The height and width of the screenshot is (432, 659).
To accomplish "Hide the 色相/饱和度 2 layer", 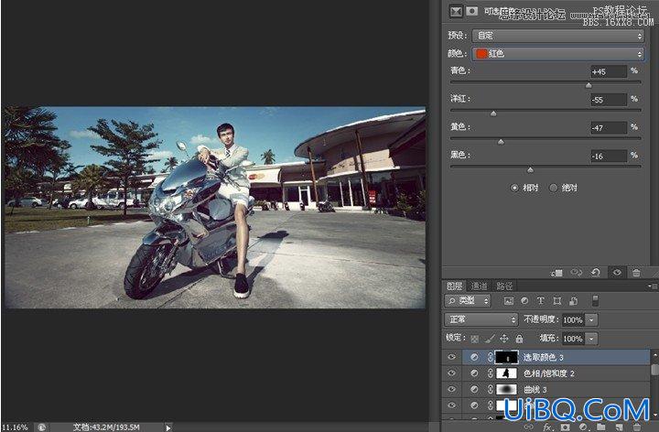I will point(452,373).
